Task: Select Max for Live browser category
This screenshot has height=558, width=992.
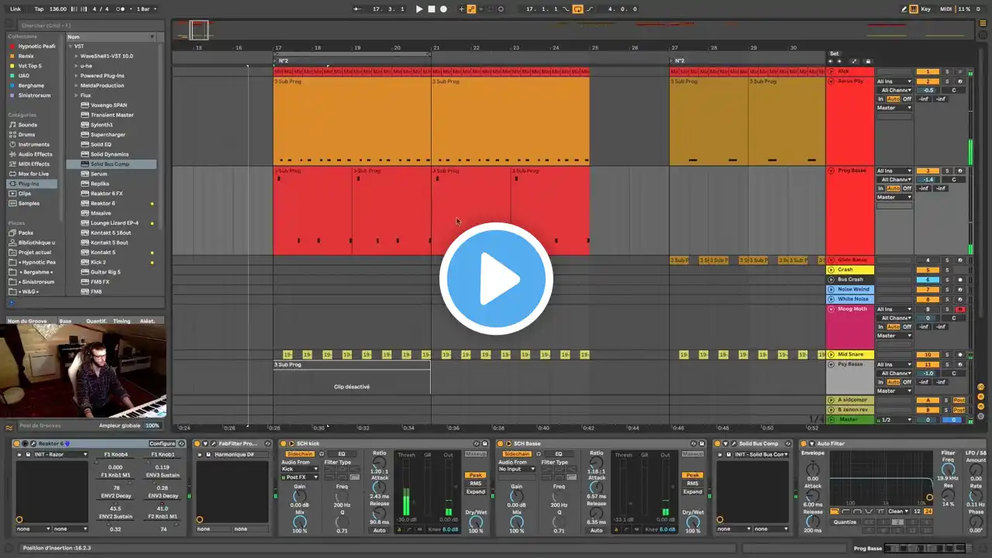Action: point(33,174)
